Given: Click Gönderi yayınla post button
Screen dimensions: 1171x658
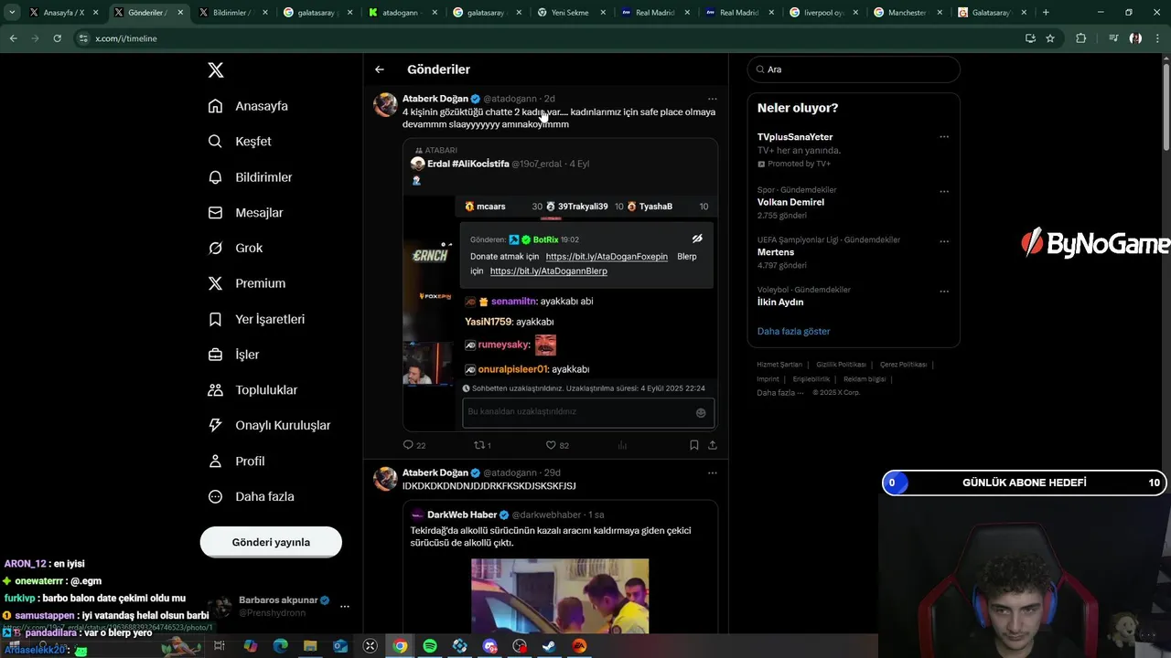Looking at the screenshot, I should point(271,542).
